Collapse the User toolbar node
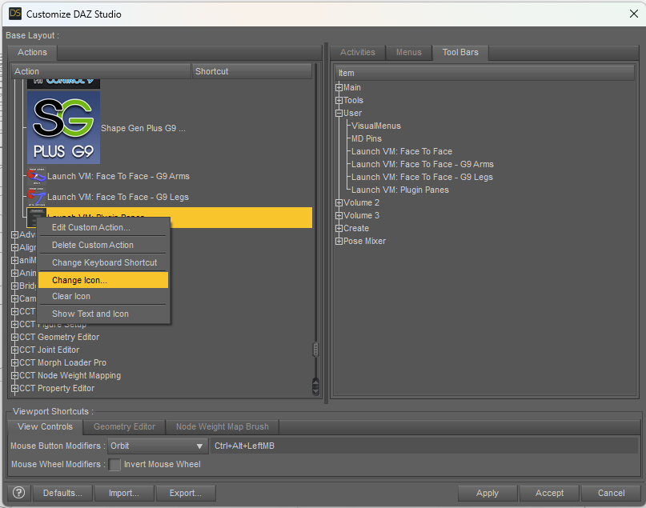Image resolution: width=646 pixels, height=508 pixels. click(x=339, y=113)
